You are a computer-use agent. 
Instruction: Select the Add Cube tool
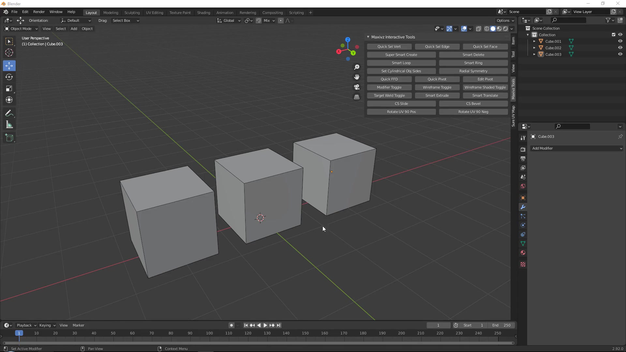coord(9,138)
